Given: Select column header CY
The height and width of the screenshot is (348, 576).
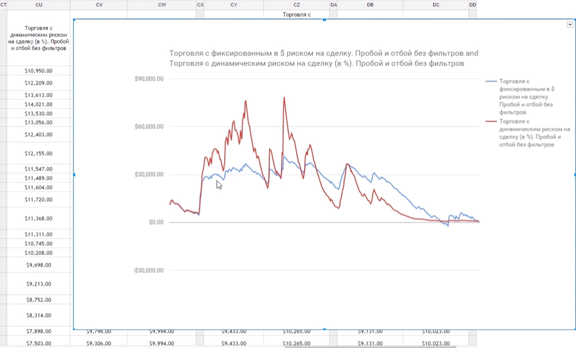Looking at the screenshot, I should [x=233, y=5].
